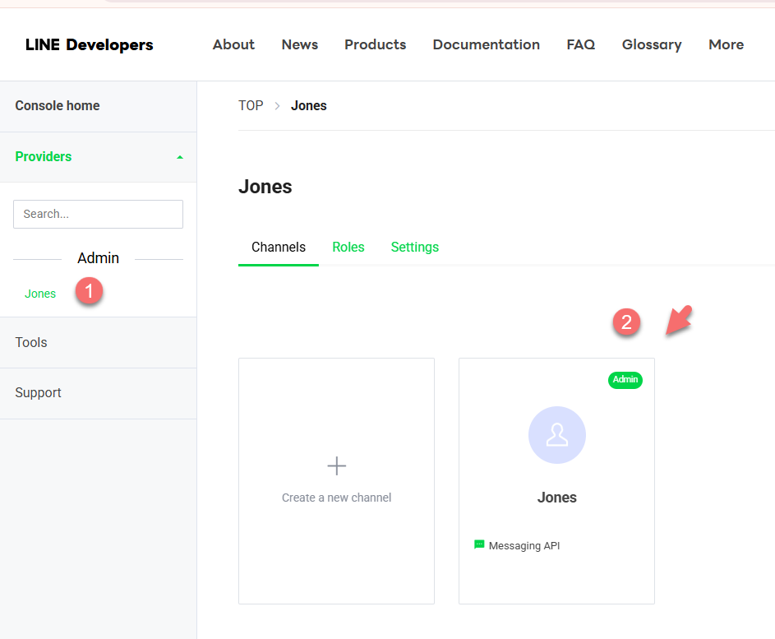This screenshot has height=639, width=775.
Task: Open the Products menu item
Action: (375, 44)
